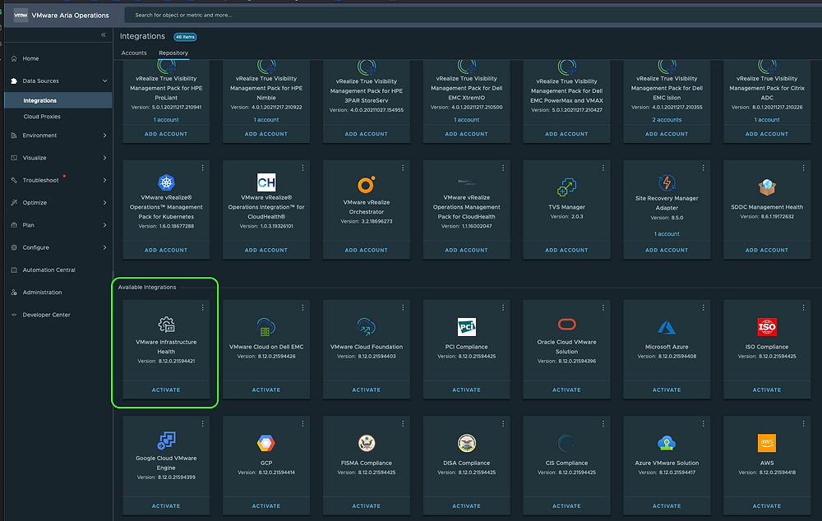The image size is (822, 521).
Task: Click the Google Cloud VMware Engine icon
Action: coord(166,440)
